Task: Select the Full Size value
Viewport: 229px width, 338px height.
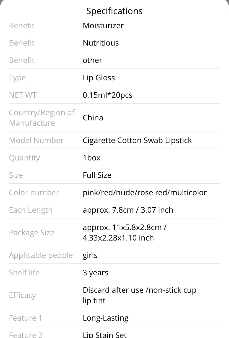Action: (97, 175)
